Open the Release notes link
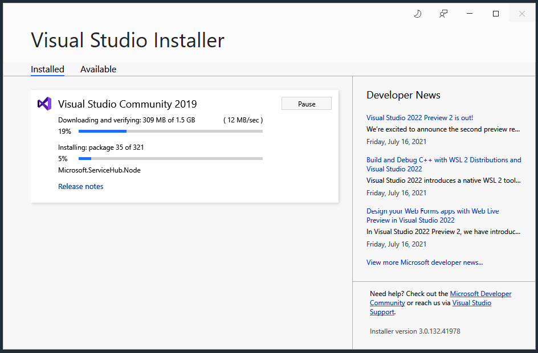 (x=80, y=186)
